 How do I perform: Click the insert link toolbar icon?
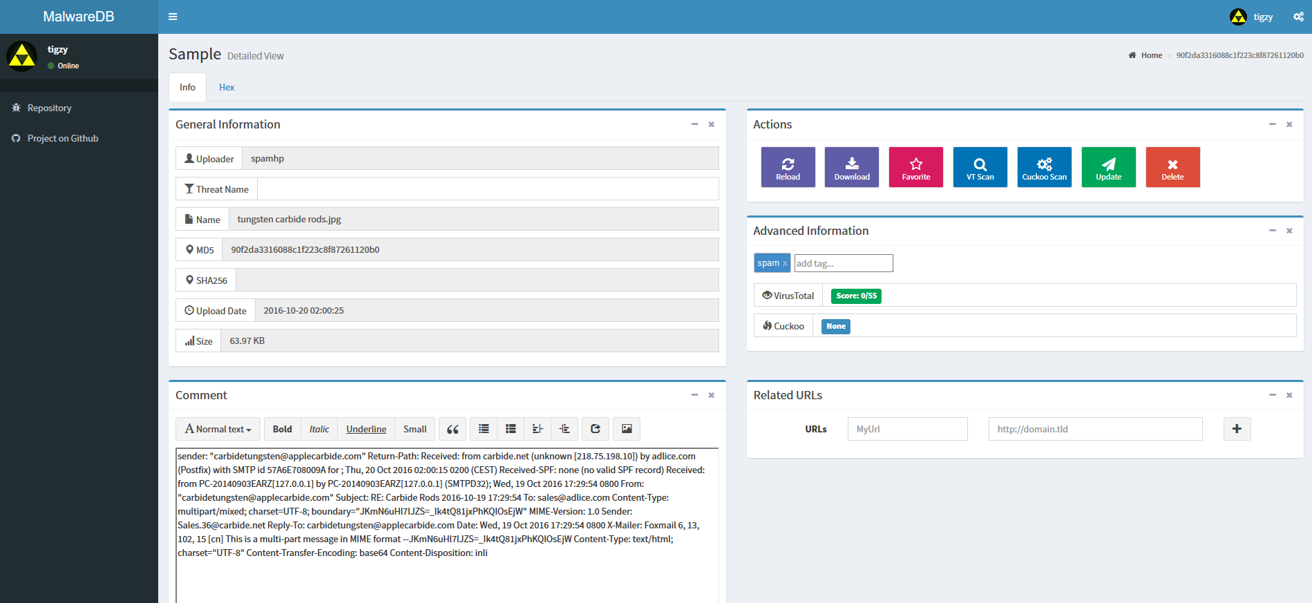click(x=596, y=429)
